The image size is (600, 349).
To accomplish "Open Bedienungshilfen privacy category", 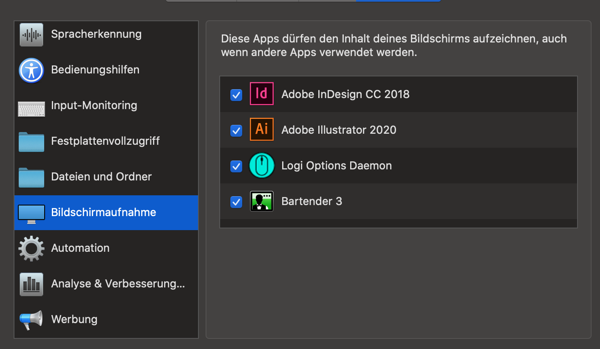I will (x=106, y=70).
